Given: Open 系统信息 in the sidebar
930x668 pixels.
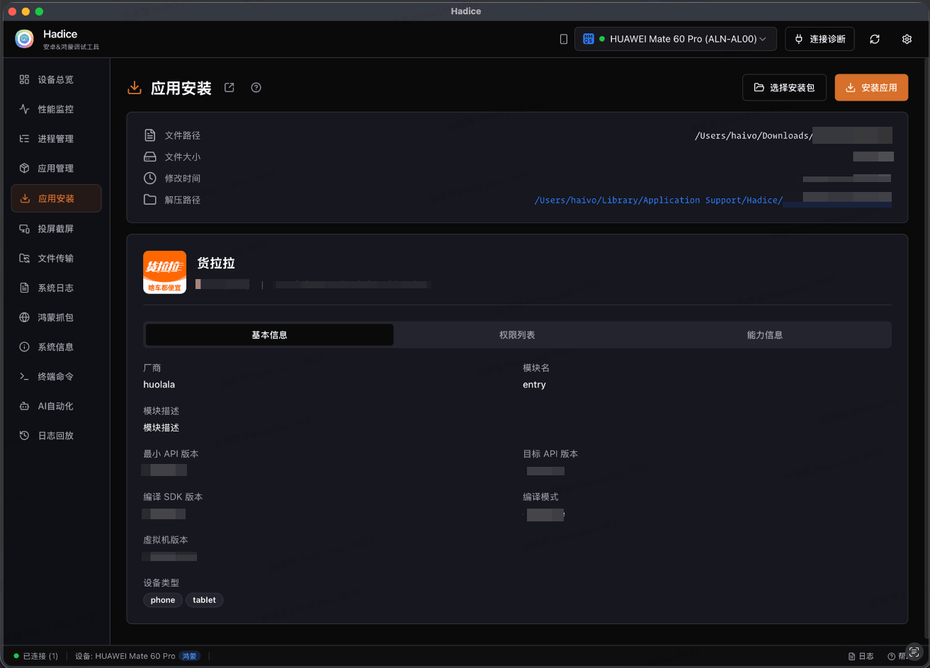Looking at the screenshot, I should click(56, 347).
